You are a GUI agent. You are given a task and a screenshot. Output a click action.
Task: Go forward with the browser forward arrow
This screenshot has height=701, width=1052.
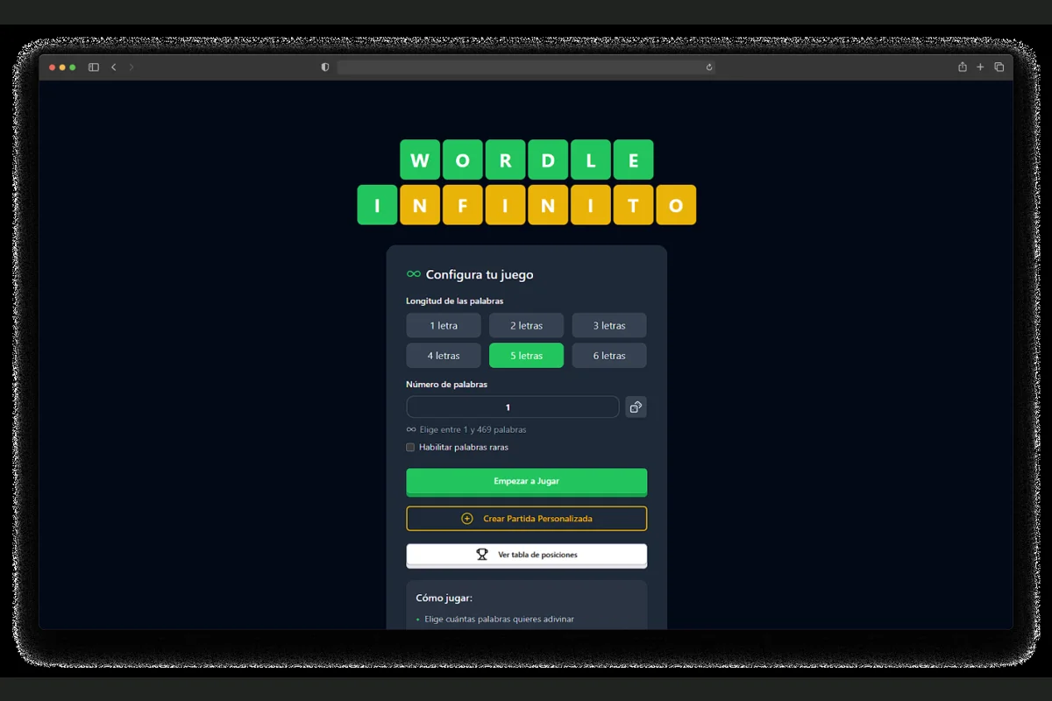pos(131,67)
